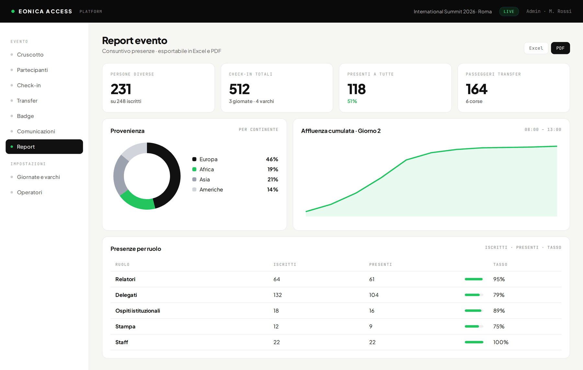Click the Presenti a tutte 118 card

click(x=395, y=88)
